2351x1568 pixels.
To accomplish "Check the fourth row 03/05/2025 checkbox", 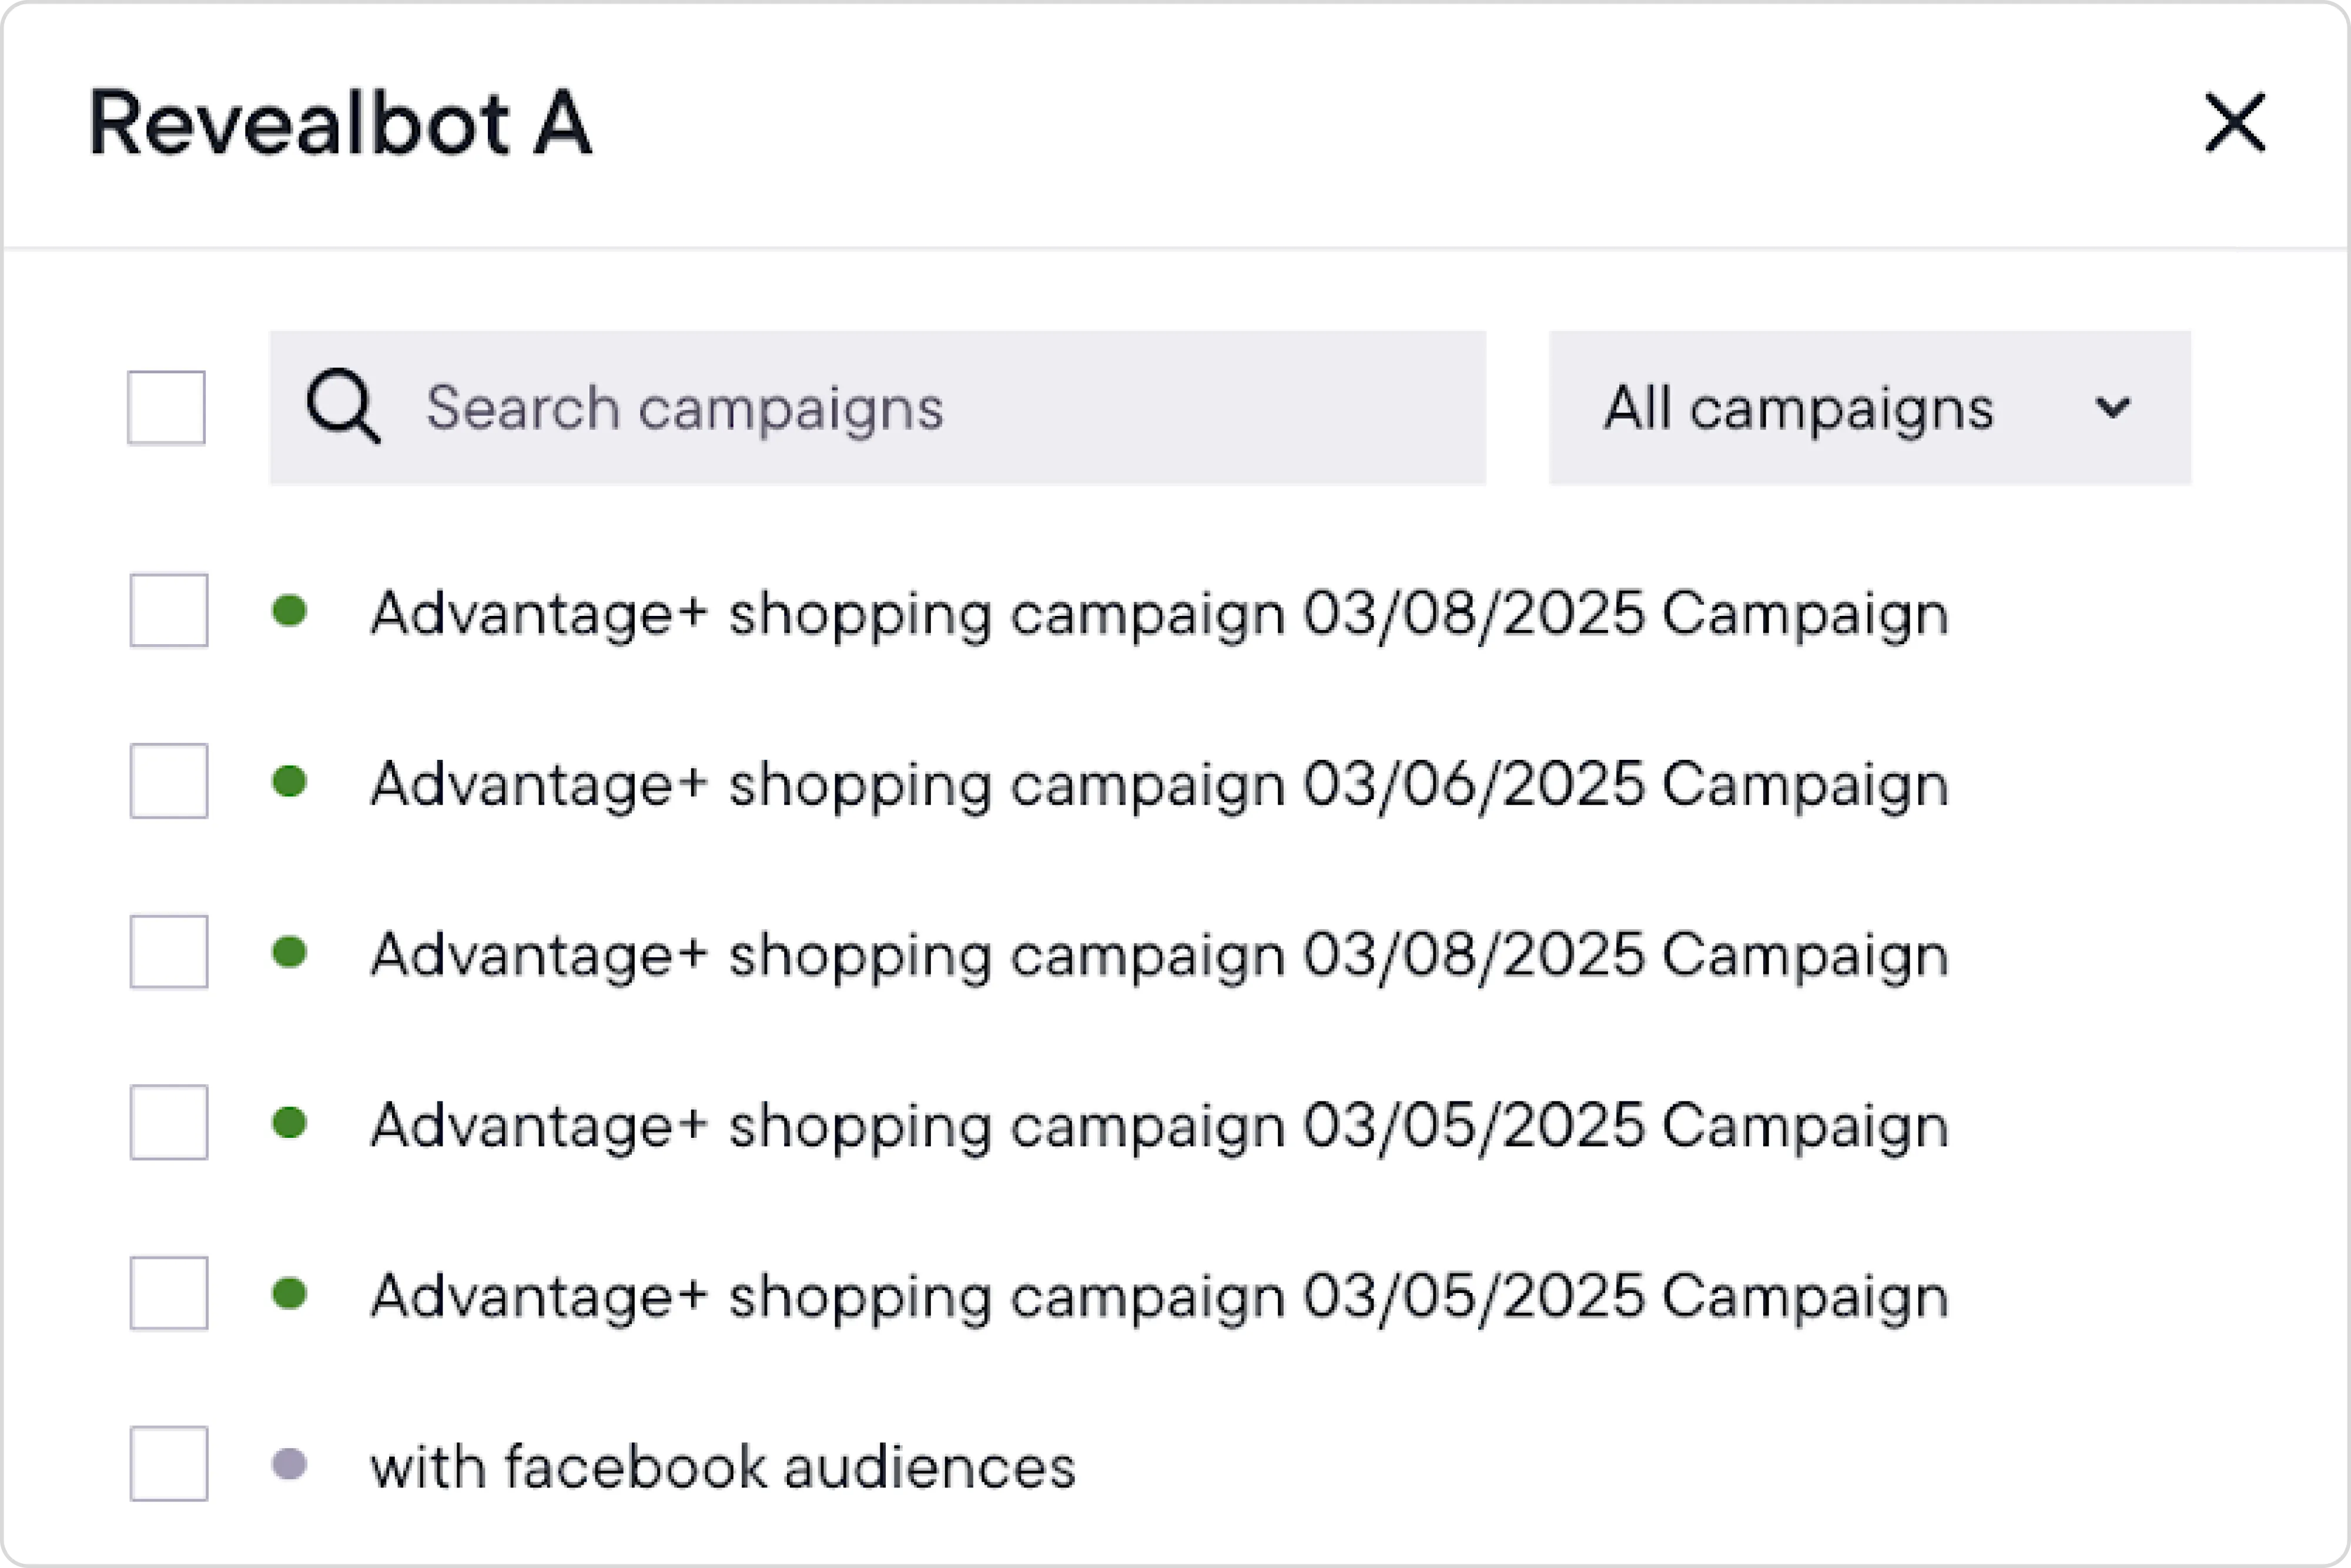I will pos(168,1123).
